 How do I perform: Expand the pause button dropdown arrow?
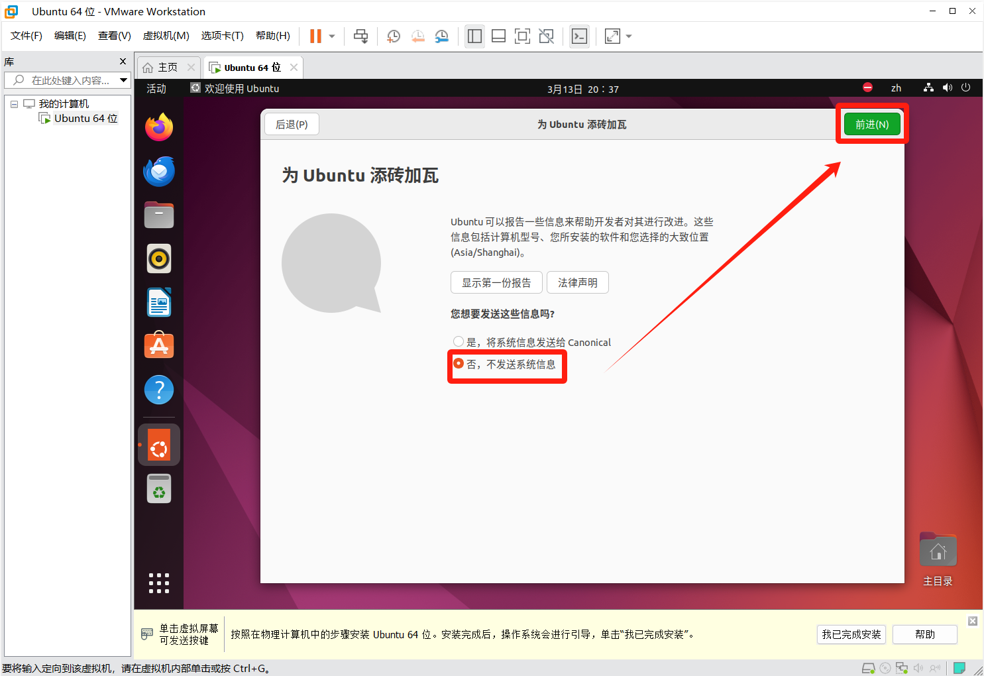tap(332, 36)
